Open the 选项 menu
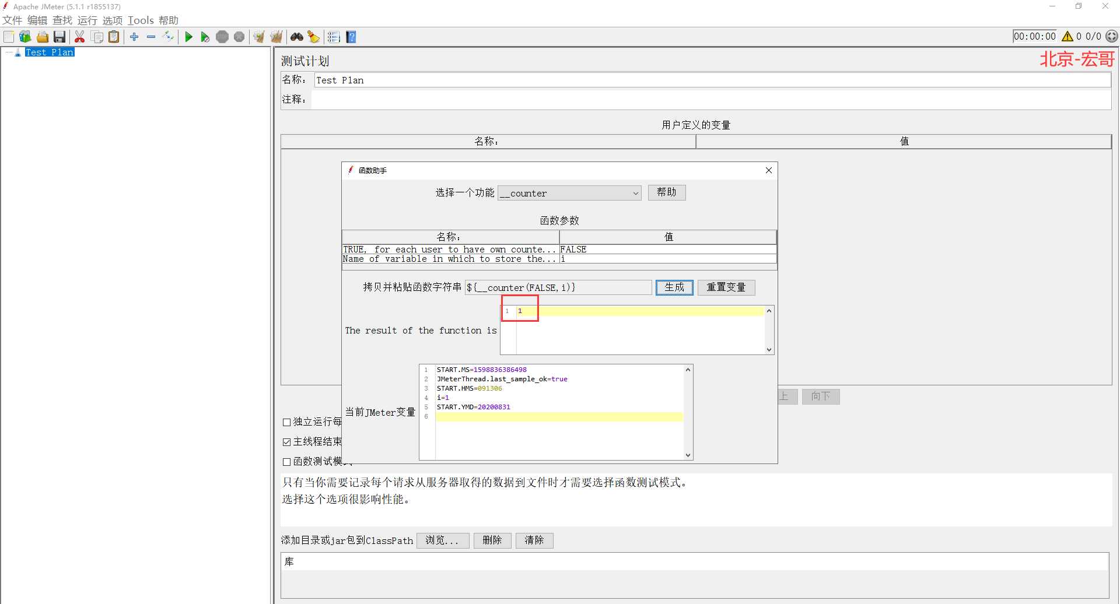Image resolution: width=1120 pixels, height=604 pixels. tap(113, 20)
